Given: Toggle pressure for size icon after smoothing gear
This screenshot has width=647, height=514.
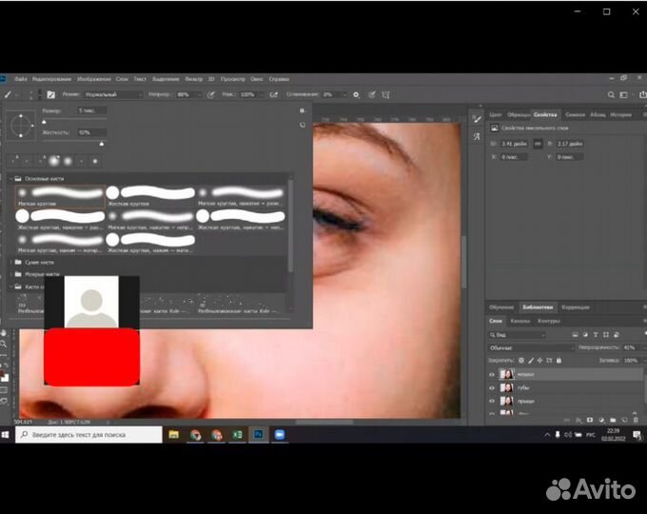Looking at the screenshot, I should (x=372, y=95).
